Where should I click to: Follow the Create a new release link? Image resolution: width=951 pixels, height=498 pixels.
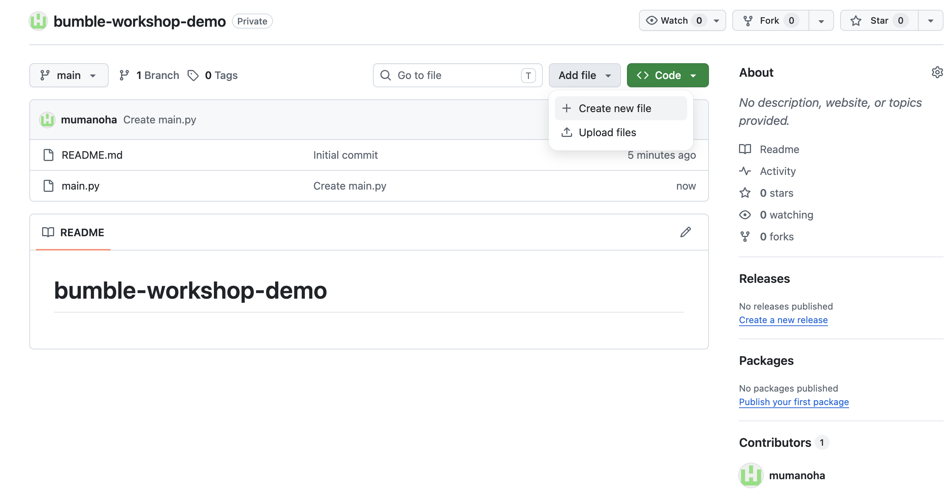click(x=783, y=320)
